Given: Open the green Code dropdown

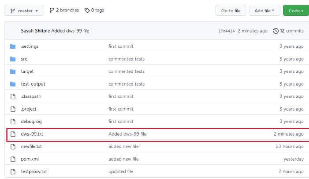Looking at the screenshot, I should pyautogui.click(x=296, y=11).
